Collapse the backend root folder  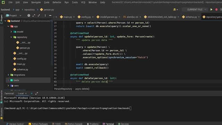[x=6, y=21]
